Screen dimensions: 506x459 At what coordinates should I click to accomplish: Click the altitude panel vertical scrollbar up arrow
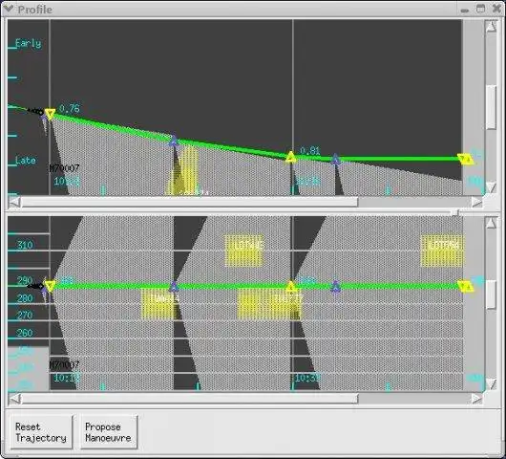(x=491, y=223)
